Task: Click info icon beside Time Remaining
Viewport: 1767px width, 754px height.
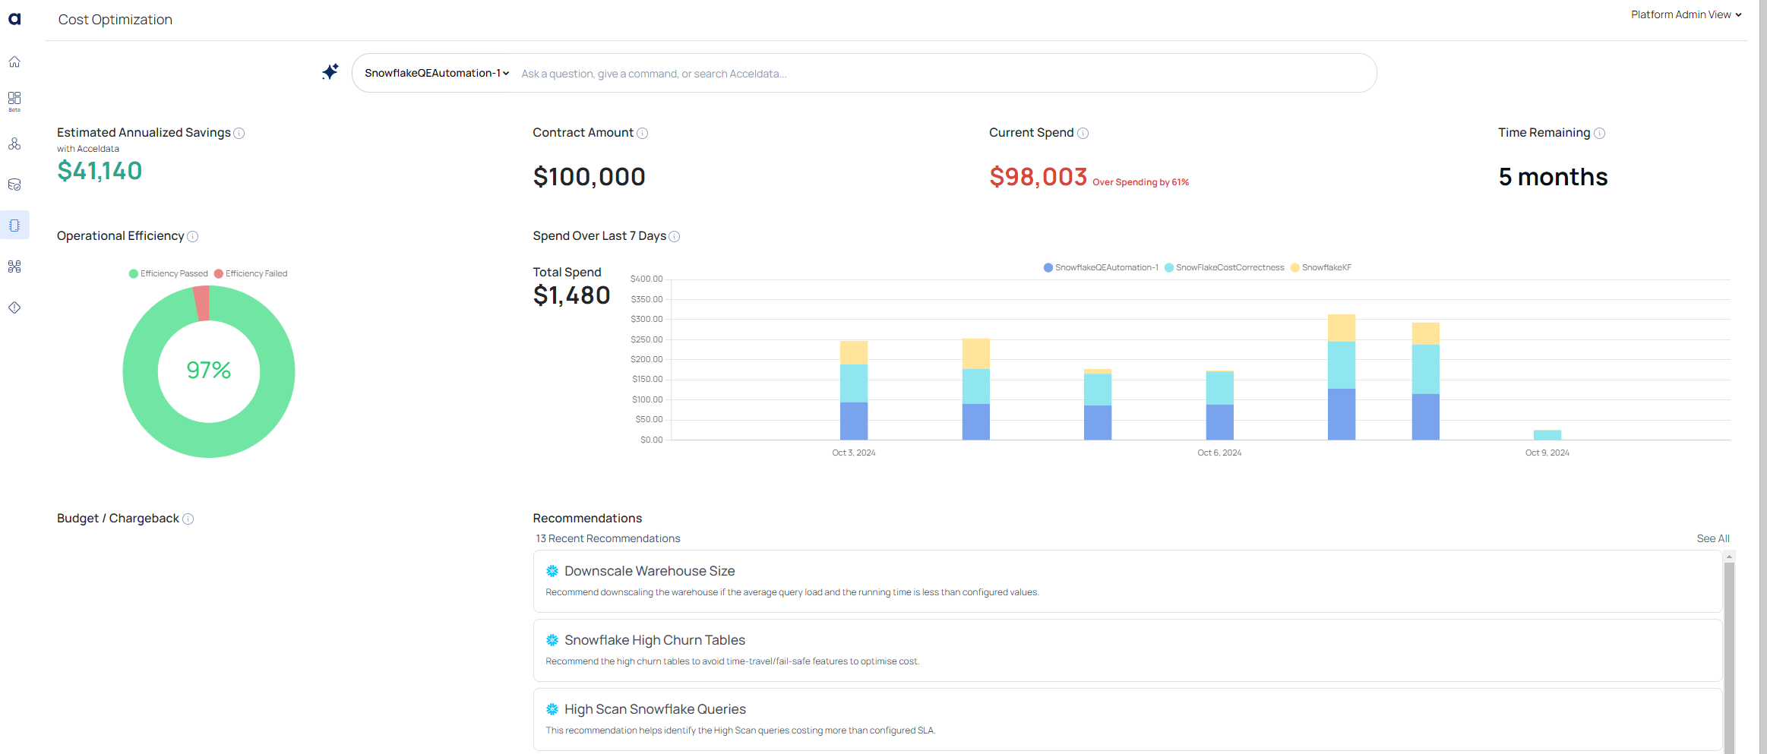Action: coord(1600,134)
